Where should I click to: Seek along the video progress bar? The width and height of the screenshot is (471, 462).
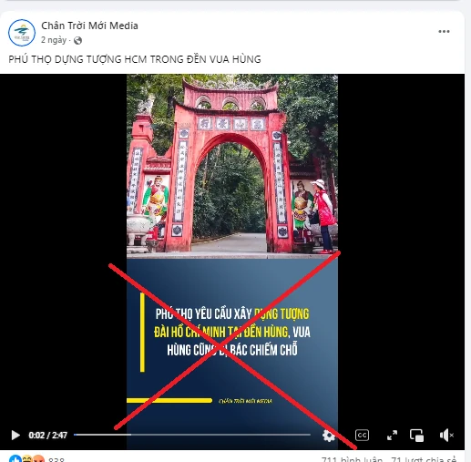(x=192, y=435)
